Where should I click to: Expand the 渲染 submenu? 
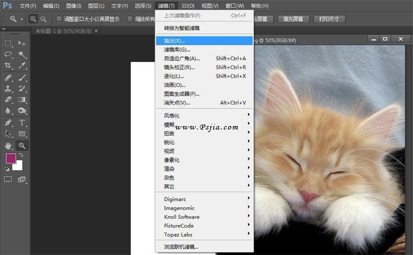coord(204,169)
